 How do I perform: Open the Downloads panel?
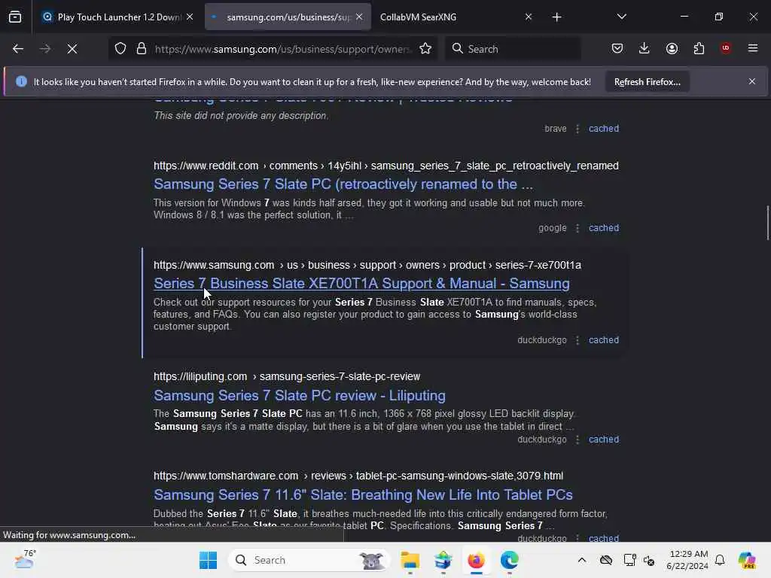coord(645,48)
